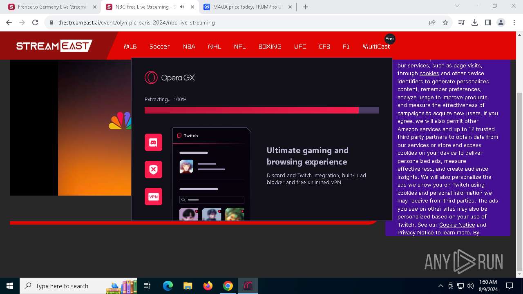Open Chrome downloads icon
Image resolution: width=523 pixels, height=294 pixels.
[475, 22]
